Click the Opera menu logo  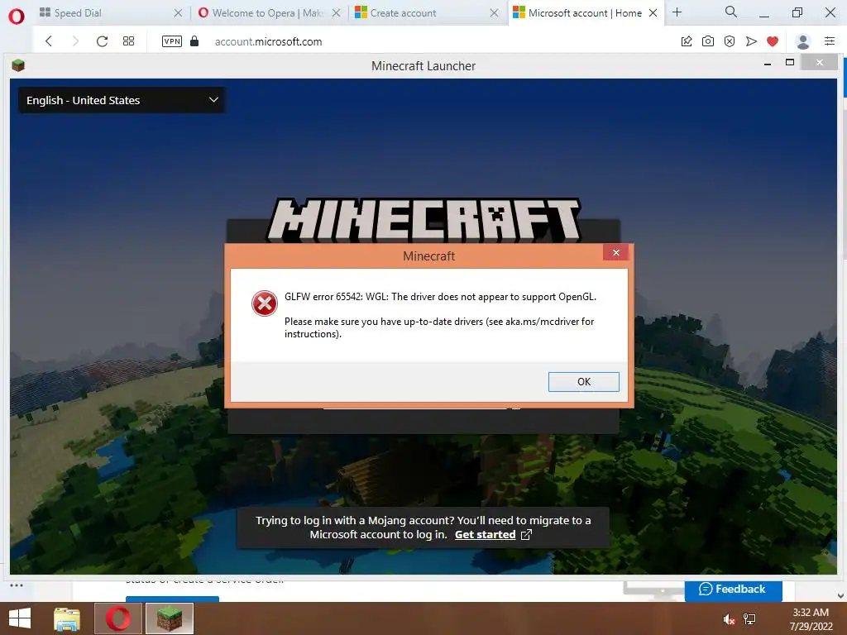tap(17, 17)
